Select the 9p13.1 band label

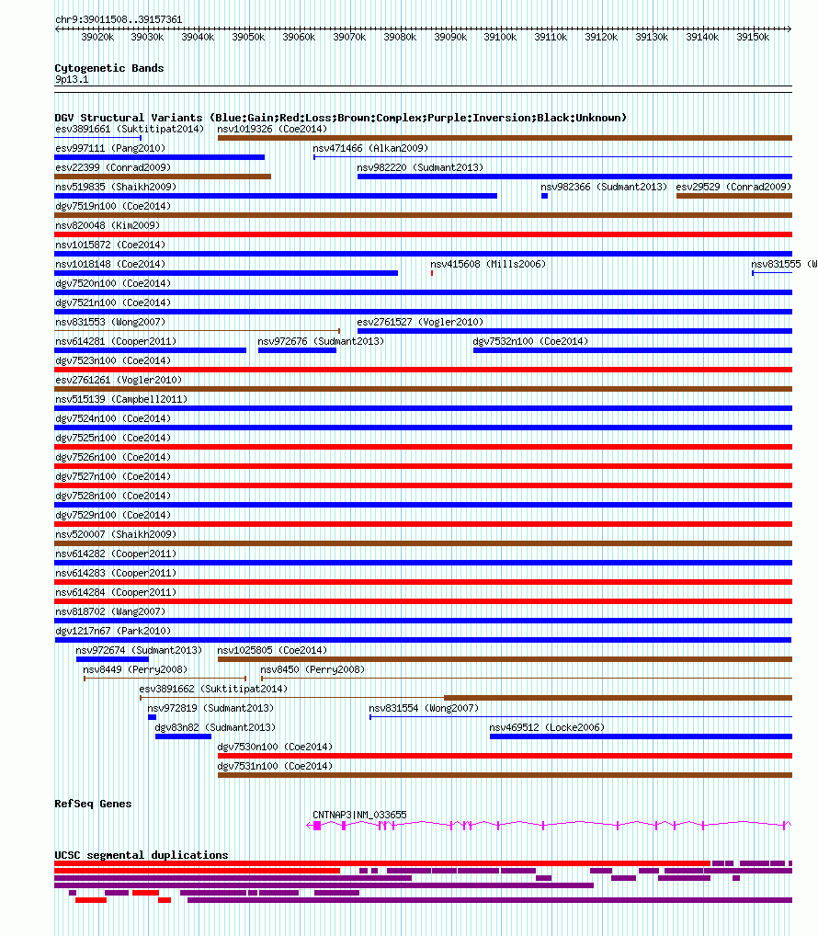pos(72,79)
